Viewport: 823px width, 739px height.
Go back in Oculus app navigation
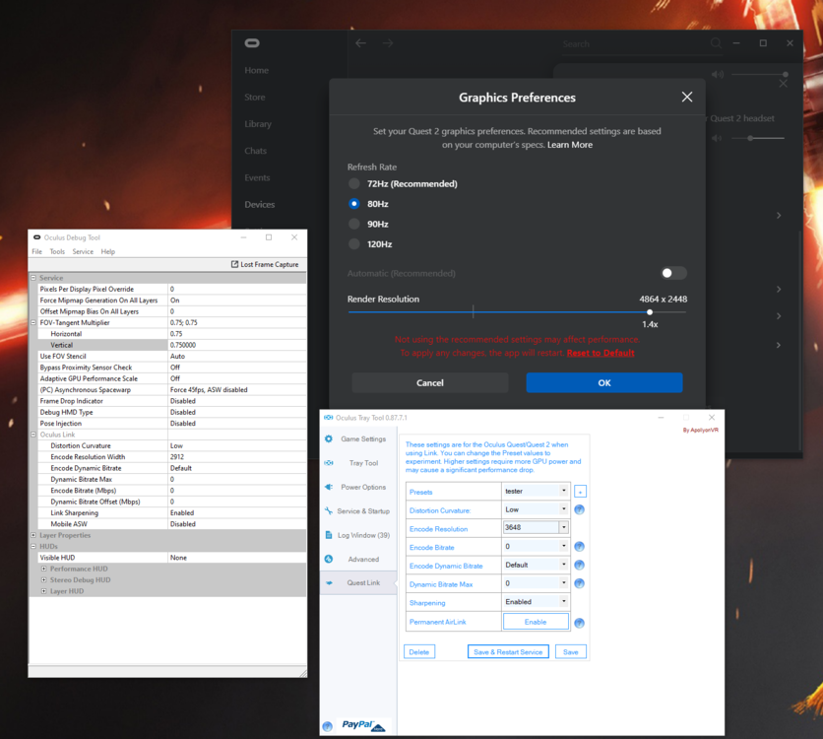[x=360, y=43]
